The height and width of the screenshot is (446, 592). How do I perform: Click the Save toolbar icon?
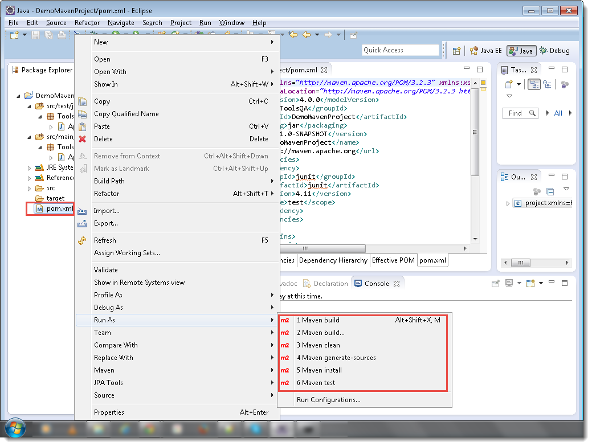tap(35, 35)
